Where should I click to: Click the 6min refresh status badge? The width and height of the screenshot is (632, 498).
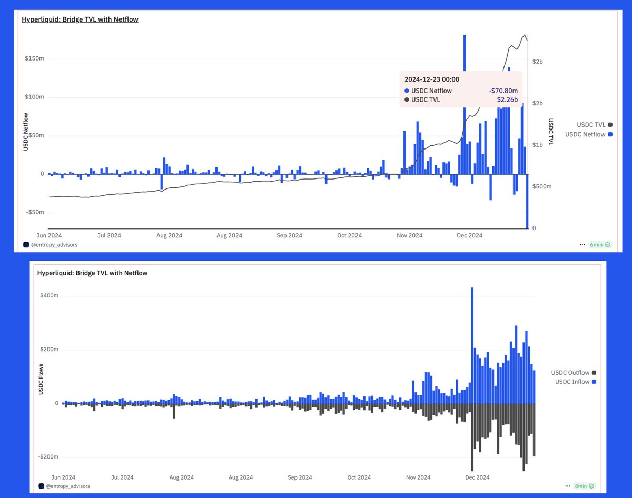(x=600, y=245)
